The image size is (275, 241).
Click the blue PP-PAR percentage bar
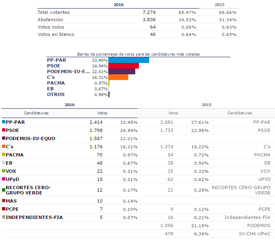point(129,60)
